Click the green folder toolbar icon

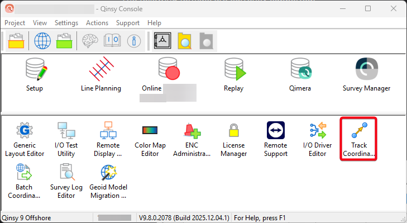pos(64,41)
